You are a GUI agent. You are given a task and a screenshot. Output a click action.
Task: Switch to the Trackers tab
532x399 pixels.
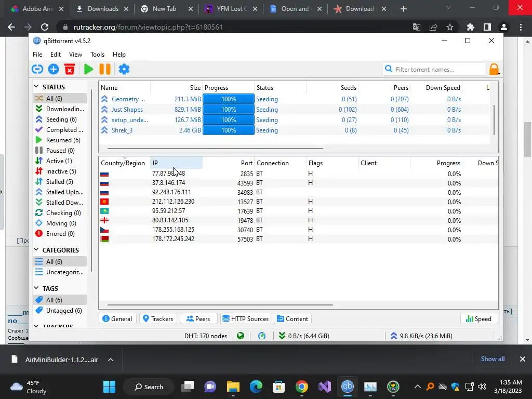tap(158, 318)
